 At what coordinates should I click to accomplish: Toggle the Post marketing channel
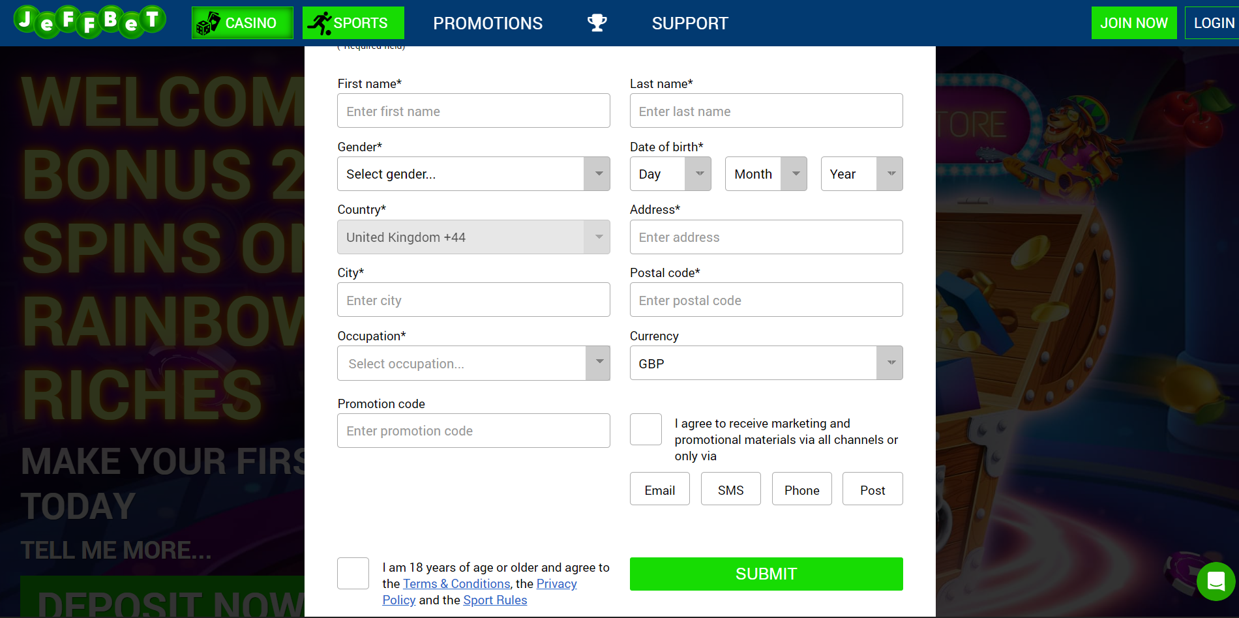point(873,489)
